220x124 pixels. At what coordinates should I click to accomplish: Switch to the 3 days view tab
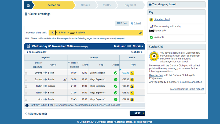click(x=136, y=23)
